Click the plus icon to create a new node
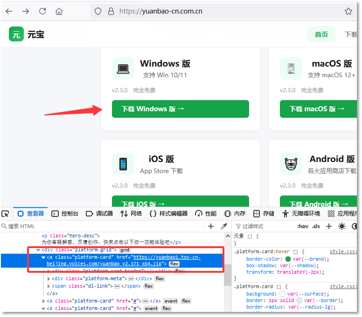 point(211,226)
